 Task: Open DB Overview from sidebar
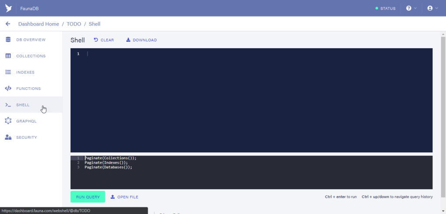point(31,40)
